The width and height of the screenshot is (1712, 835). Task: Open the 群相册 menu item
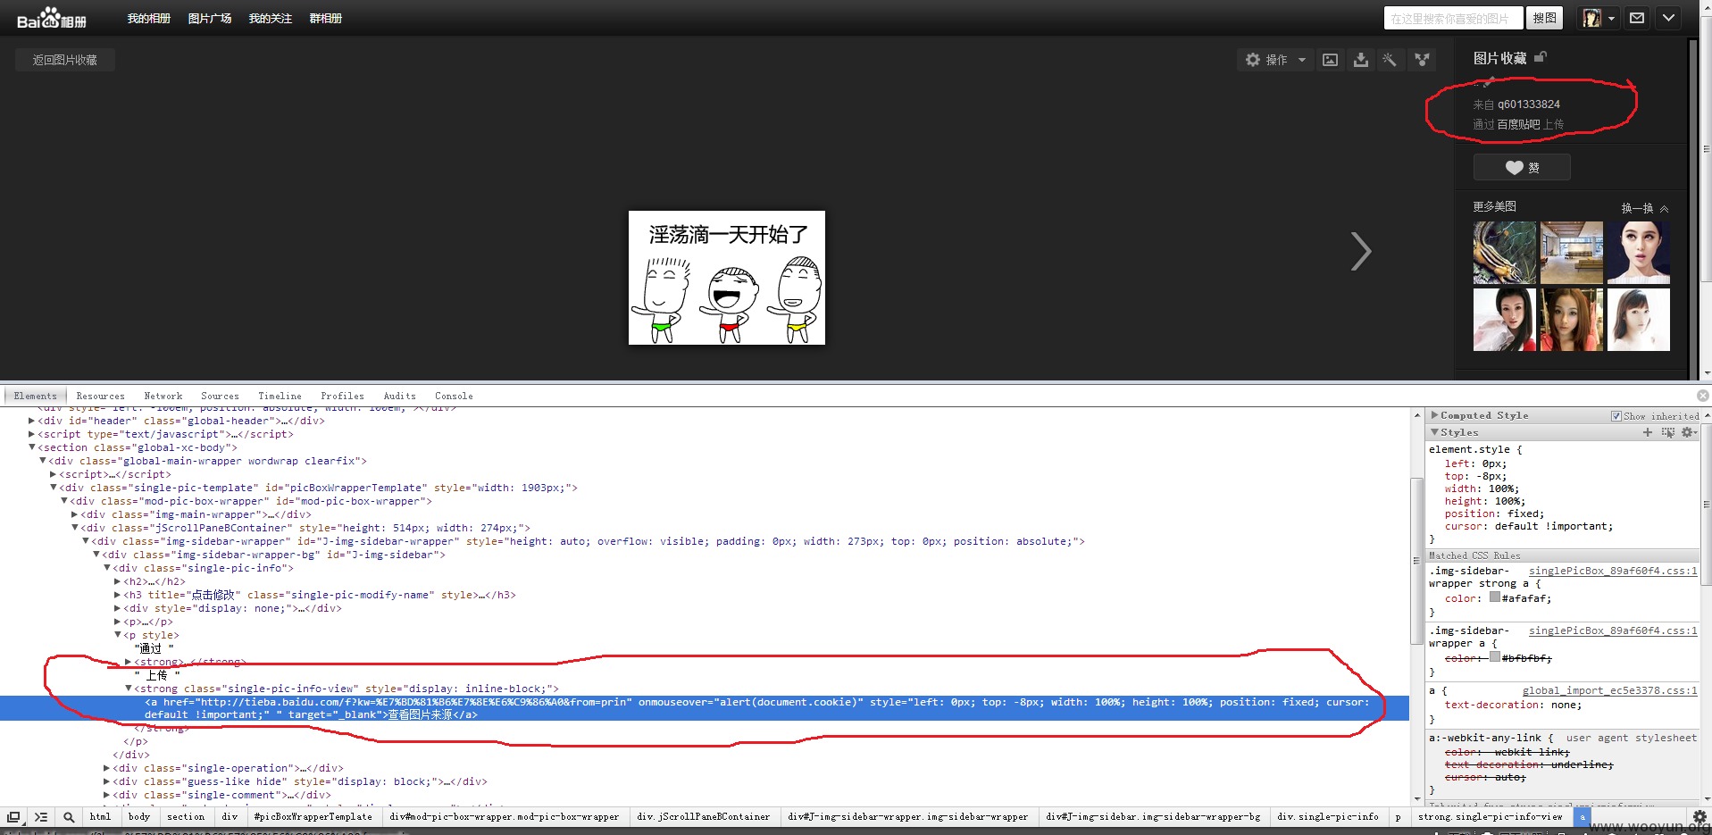[326, 18]
